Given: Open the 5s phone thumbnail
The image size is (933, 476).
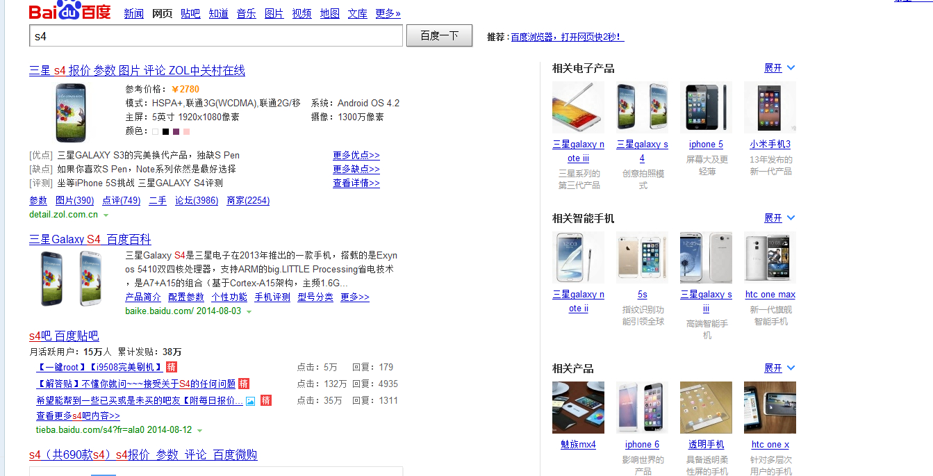Looking at the screenshot, I should (x=642, y=258).
